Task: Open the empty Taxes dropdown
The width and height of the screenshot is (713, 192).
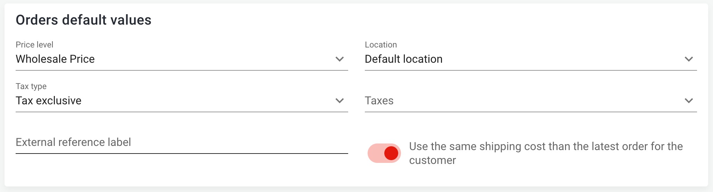Action: pyautogui.click(x=521, y=101)
